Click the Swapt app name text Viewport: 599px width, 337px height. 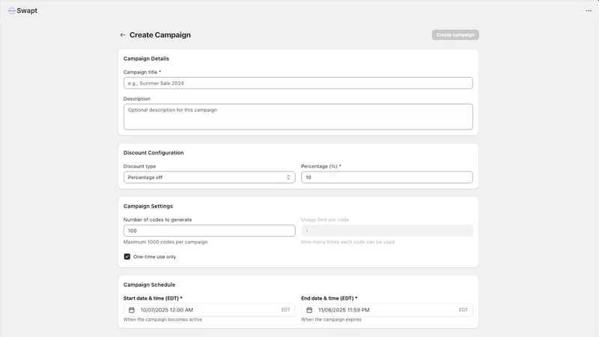(27, 10)
